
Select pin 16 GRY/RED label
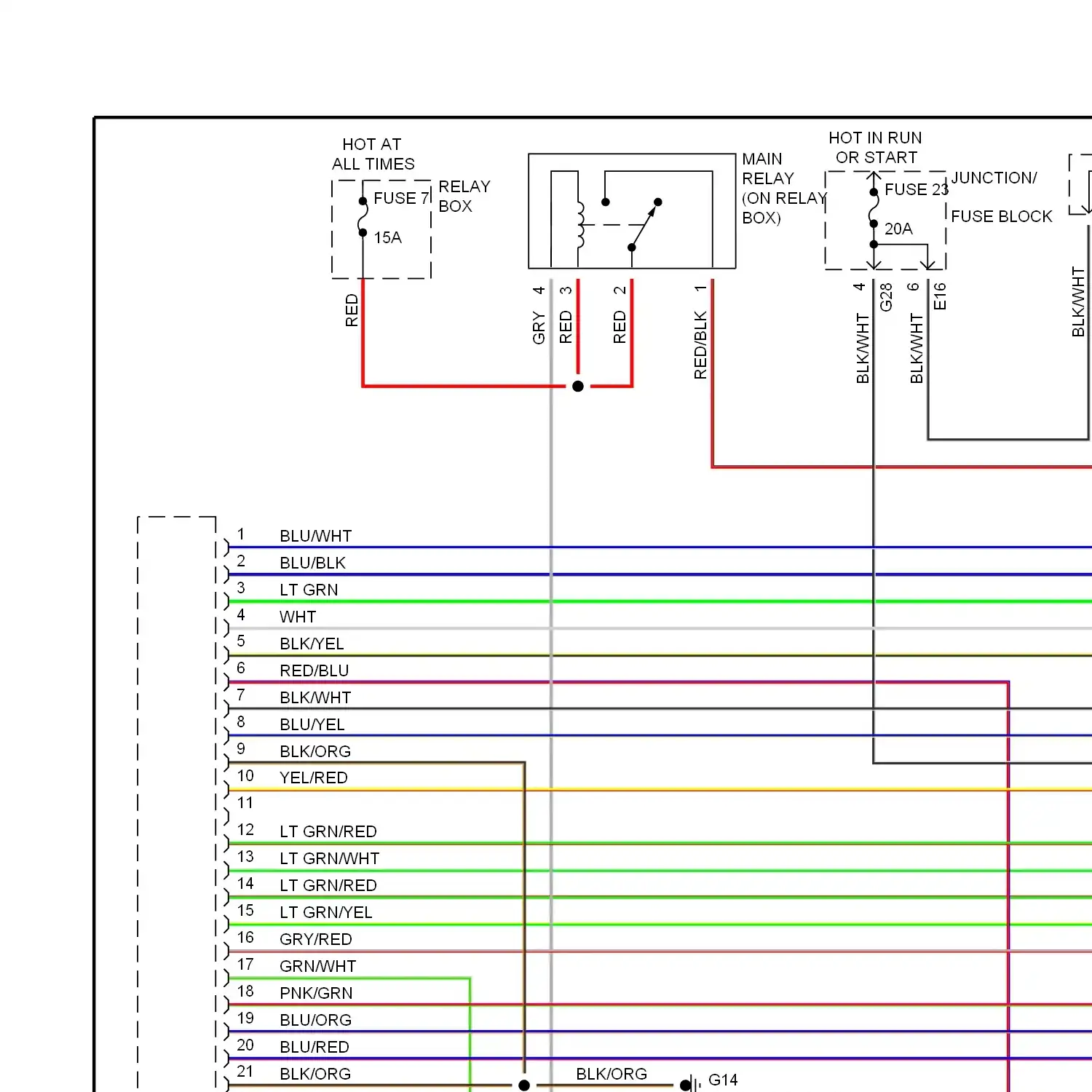click(316, 939)
